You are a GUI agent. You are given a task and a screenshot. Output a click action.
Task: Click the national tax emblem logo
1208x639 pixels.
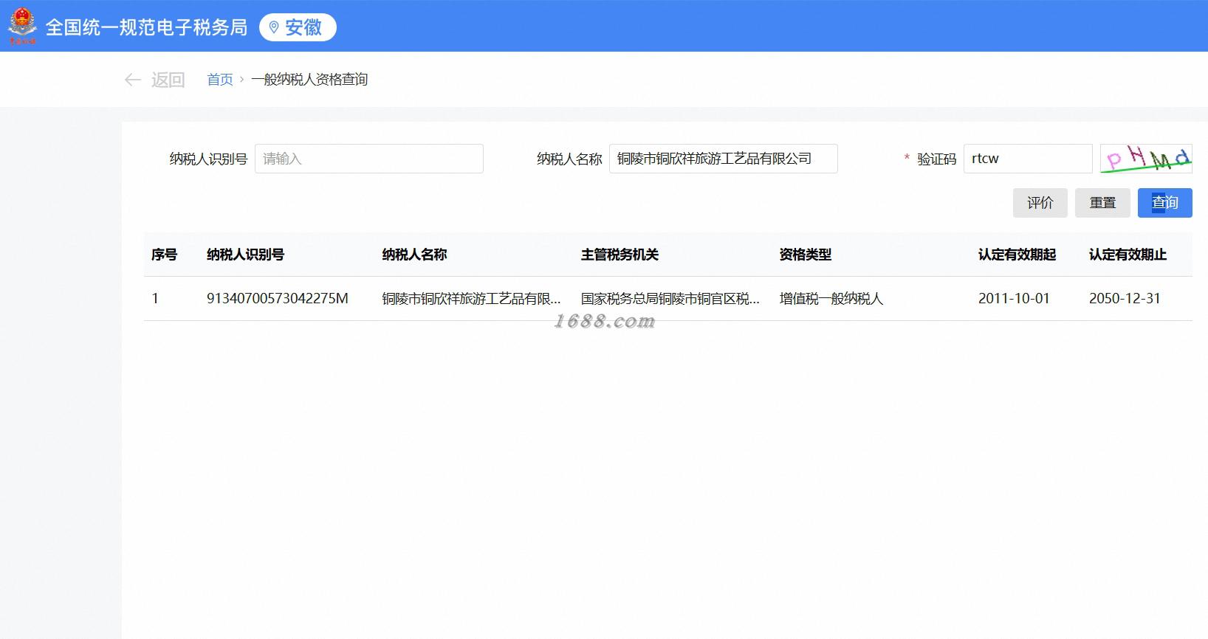[22, 26]
